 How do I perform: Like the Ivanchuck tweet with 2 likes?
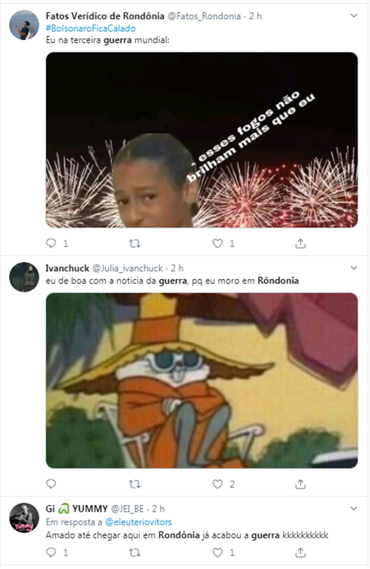point(218,484)
